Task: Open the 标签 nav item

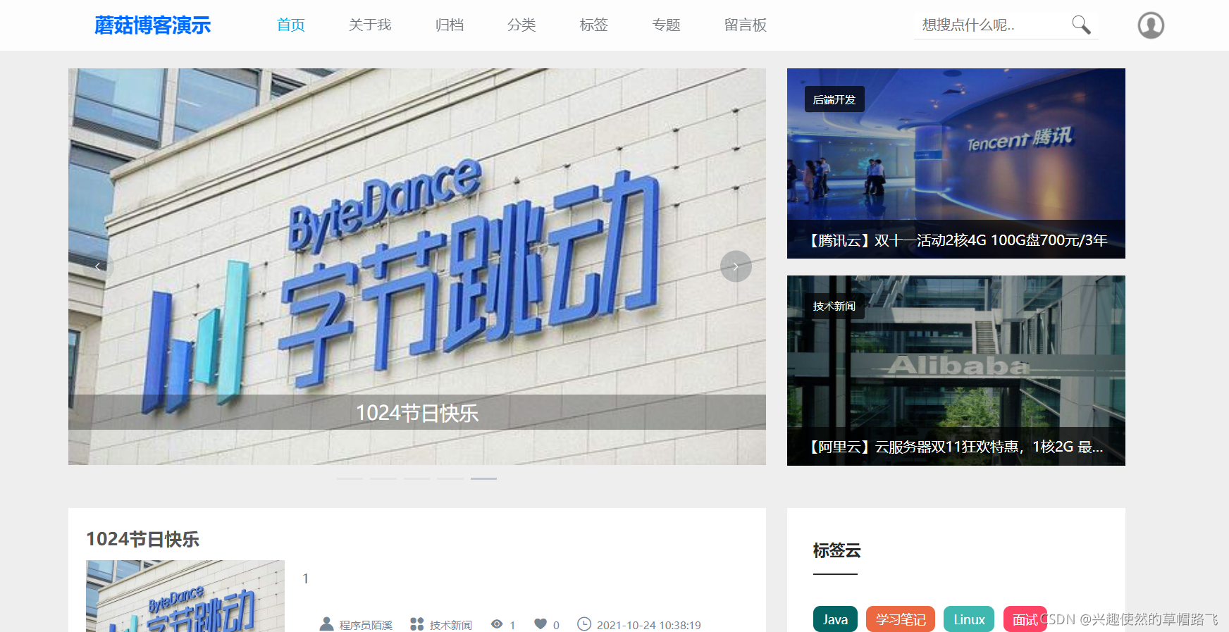Action: [594, 25]
